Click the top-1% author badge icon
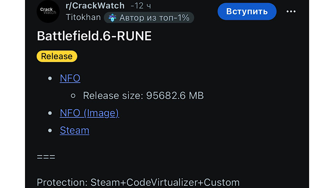Viewport: 334px width, 188px height. (112, 18)
